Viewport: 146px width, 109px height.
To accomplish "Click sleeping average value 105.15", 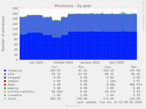I will [108, 71].
